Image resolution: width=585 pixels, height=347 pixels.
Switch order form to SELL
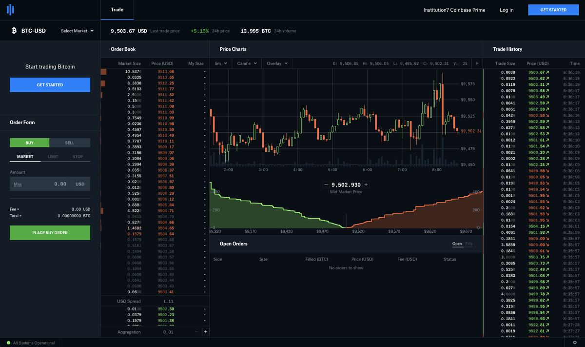pos(70,143)
